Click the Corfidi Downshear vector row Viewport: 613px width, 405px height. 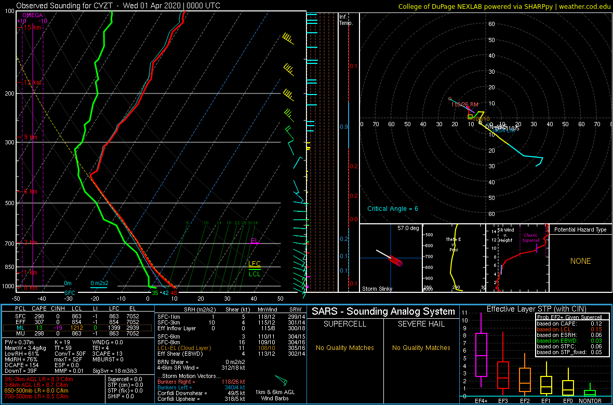click(201, 393)
